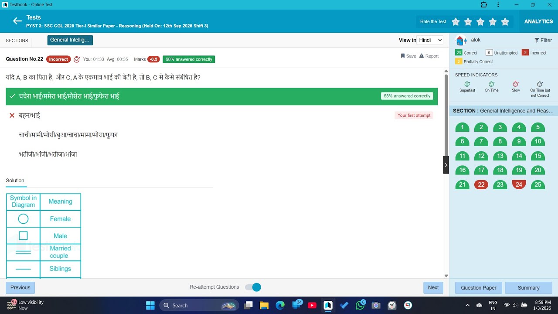Go to Previous question

pyautogui.click(x=20, y=287)
